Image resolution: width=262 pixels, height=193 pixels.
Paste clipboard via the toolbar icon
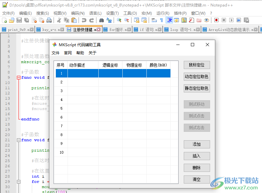tap(74, 20)
